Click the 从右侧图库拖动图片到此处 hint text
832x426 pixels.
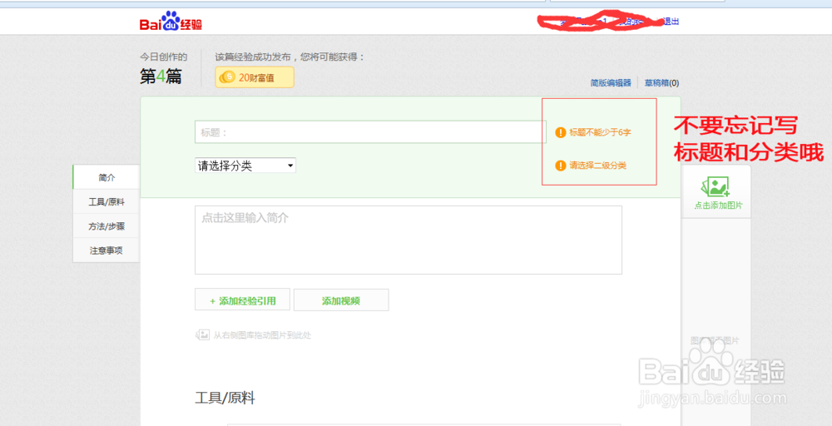[262, 335]
